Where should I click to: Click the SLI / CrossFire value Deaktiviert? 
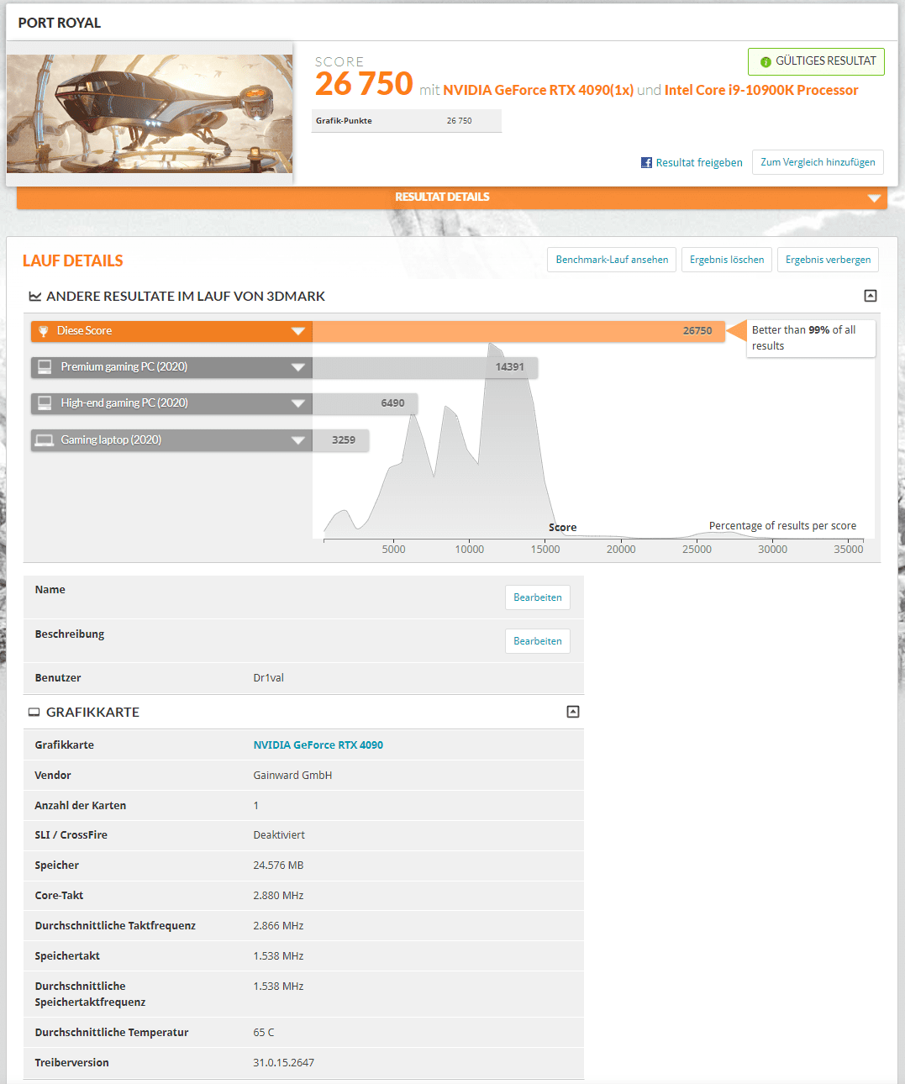point(279,835)
